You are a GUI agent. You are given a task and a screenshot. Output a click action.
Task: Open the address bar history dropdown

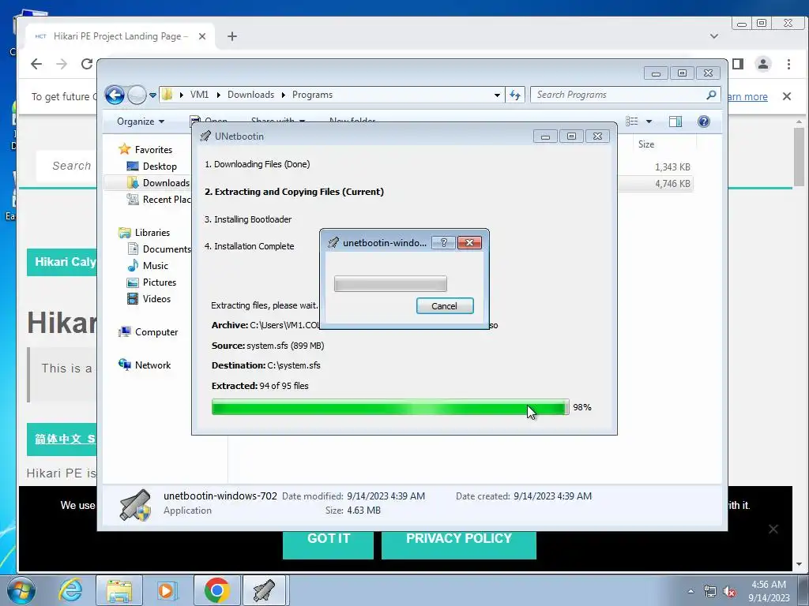click(497, 95)
